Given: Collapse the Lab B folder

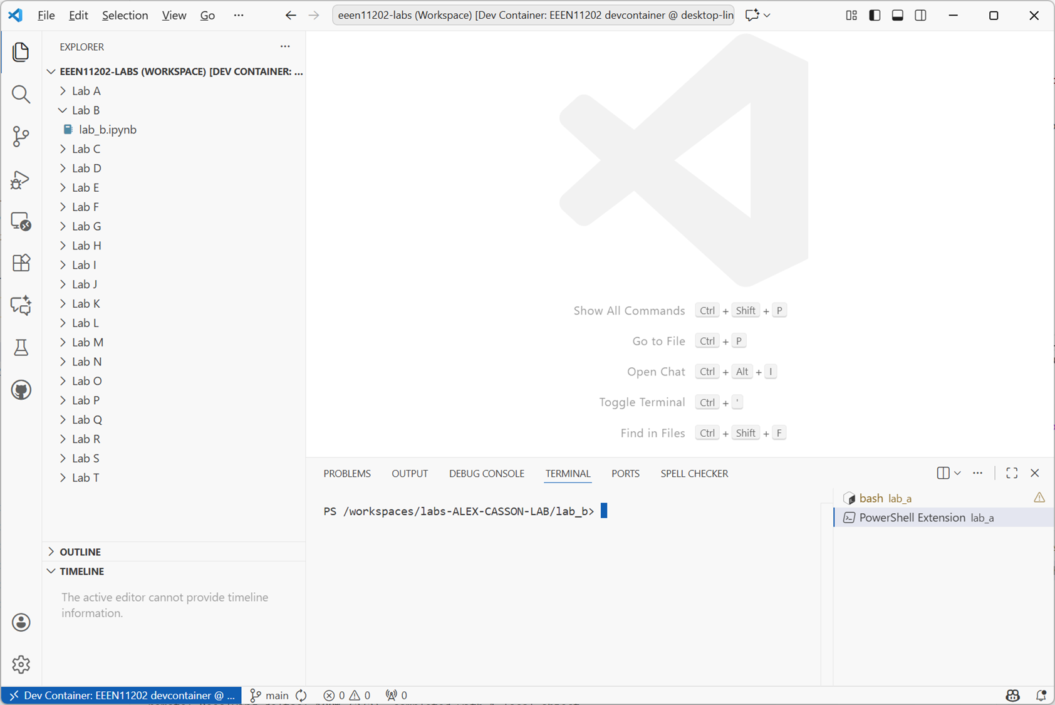Looking at the screenshot, I should point(86,110).
